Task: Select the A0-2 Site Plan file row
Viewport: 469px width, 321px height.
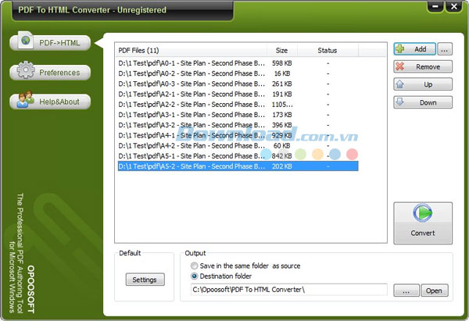Action: click(x=238, y=73)
